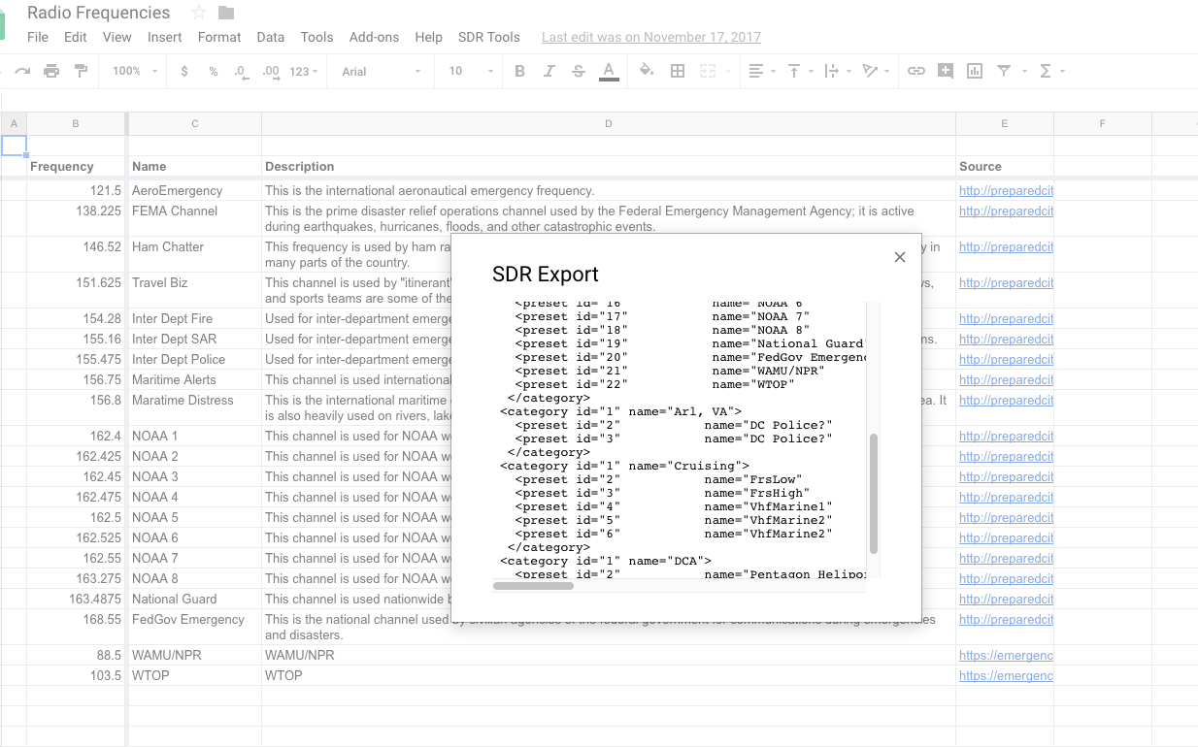This screenshot has height=747, width=1198.
Task: Select the 163.4875 frequency cell
Action: 76,599
